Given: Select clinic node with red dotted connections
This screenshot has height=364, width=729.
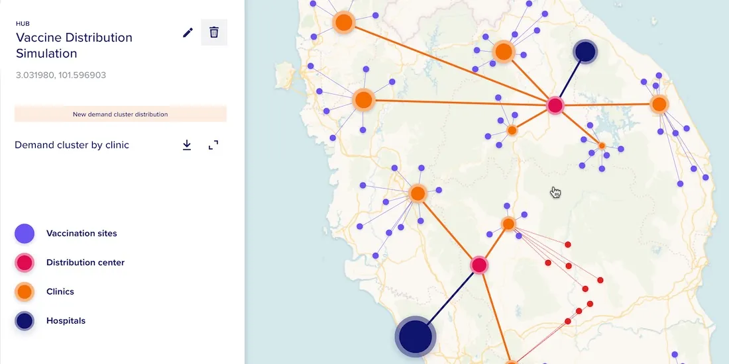Looking at the screenshot, I should 508,224.
